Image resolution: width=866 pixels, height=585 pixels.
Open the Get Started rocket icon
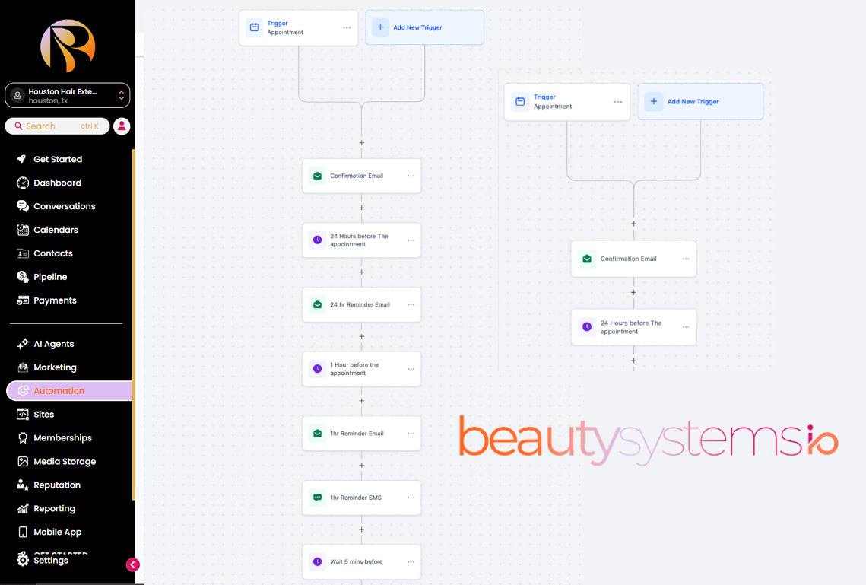(x=23, y=159)
